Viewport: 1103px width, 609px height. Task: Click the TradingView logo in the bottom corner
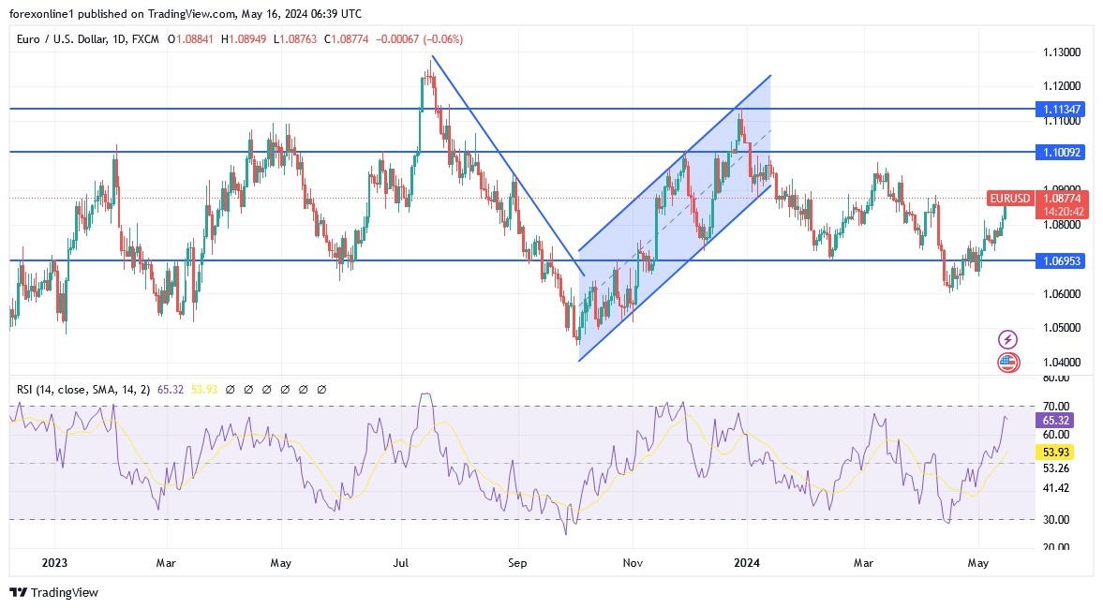tap(19, 593)
